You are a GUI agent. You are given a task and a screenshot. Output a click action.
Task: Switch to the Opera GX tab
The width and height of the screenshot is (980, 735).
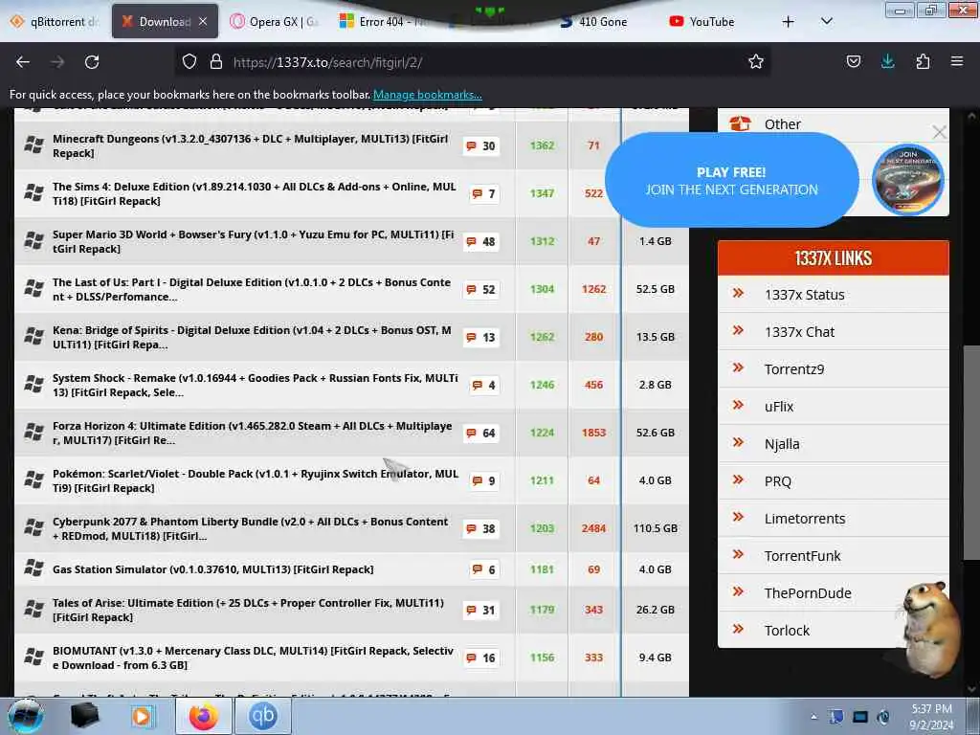pyautogui.click(x=276, y=22)
